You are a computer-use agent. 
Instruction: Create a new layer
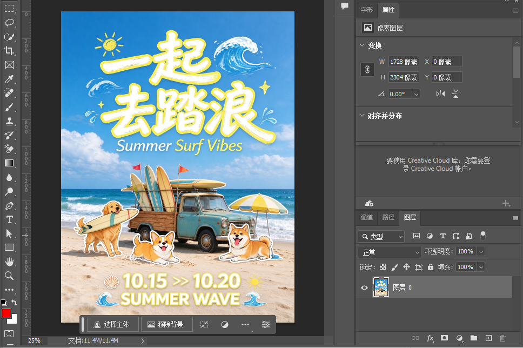click(488, 338)
